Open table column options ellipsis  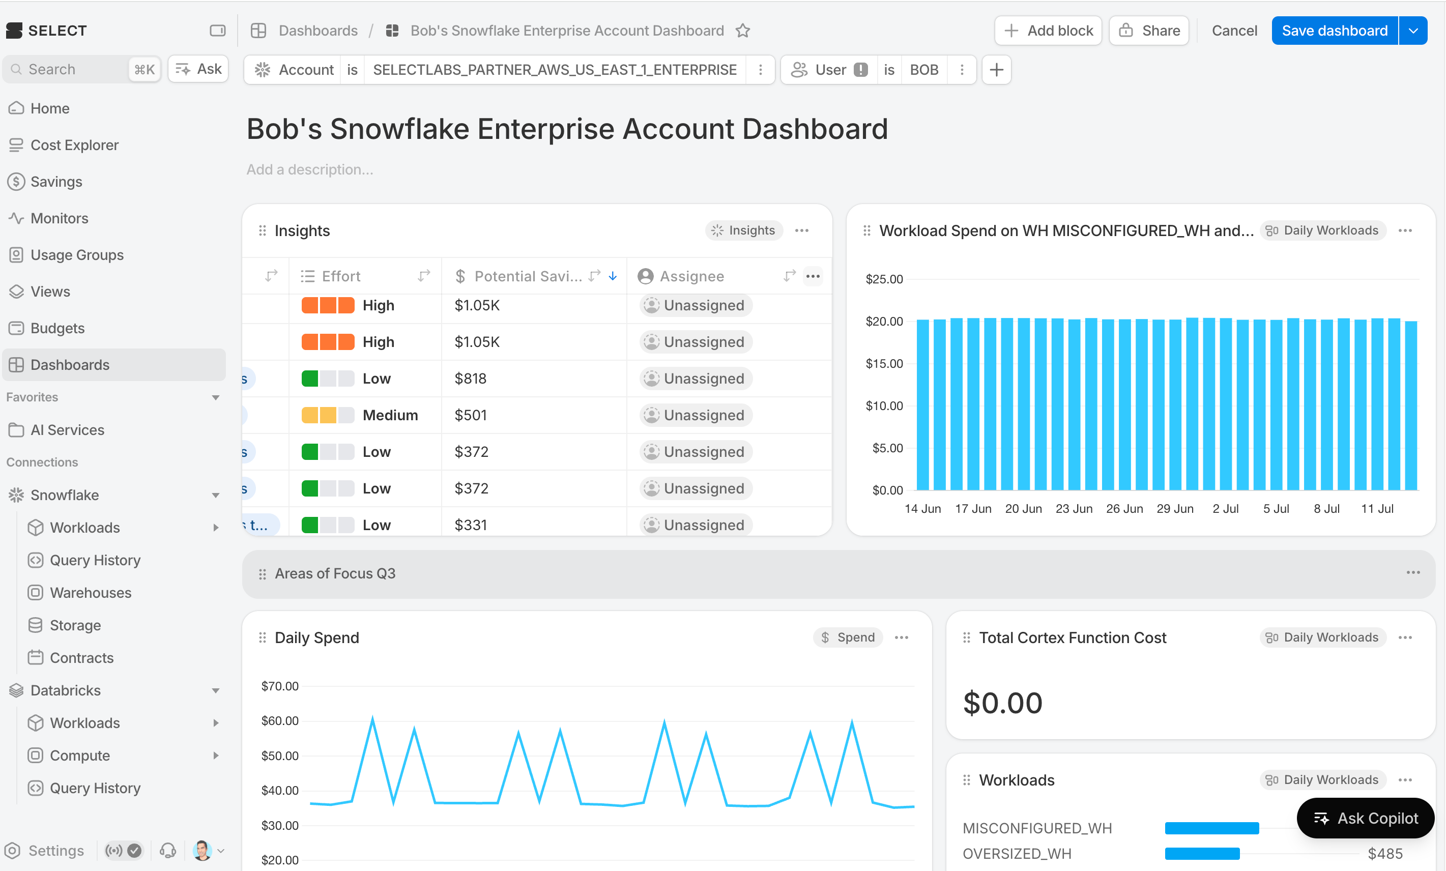tap(813, 276)
